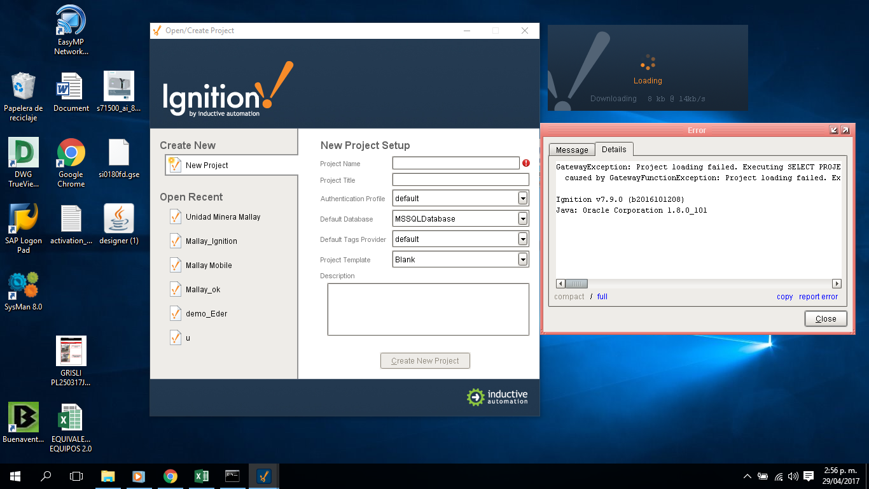The image size is (869, 489).
Task: Switch to Command Prompt in the taskbar
Action: tap(232, 476)
